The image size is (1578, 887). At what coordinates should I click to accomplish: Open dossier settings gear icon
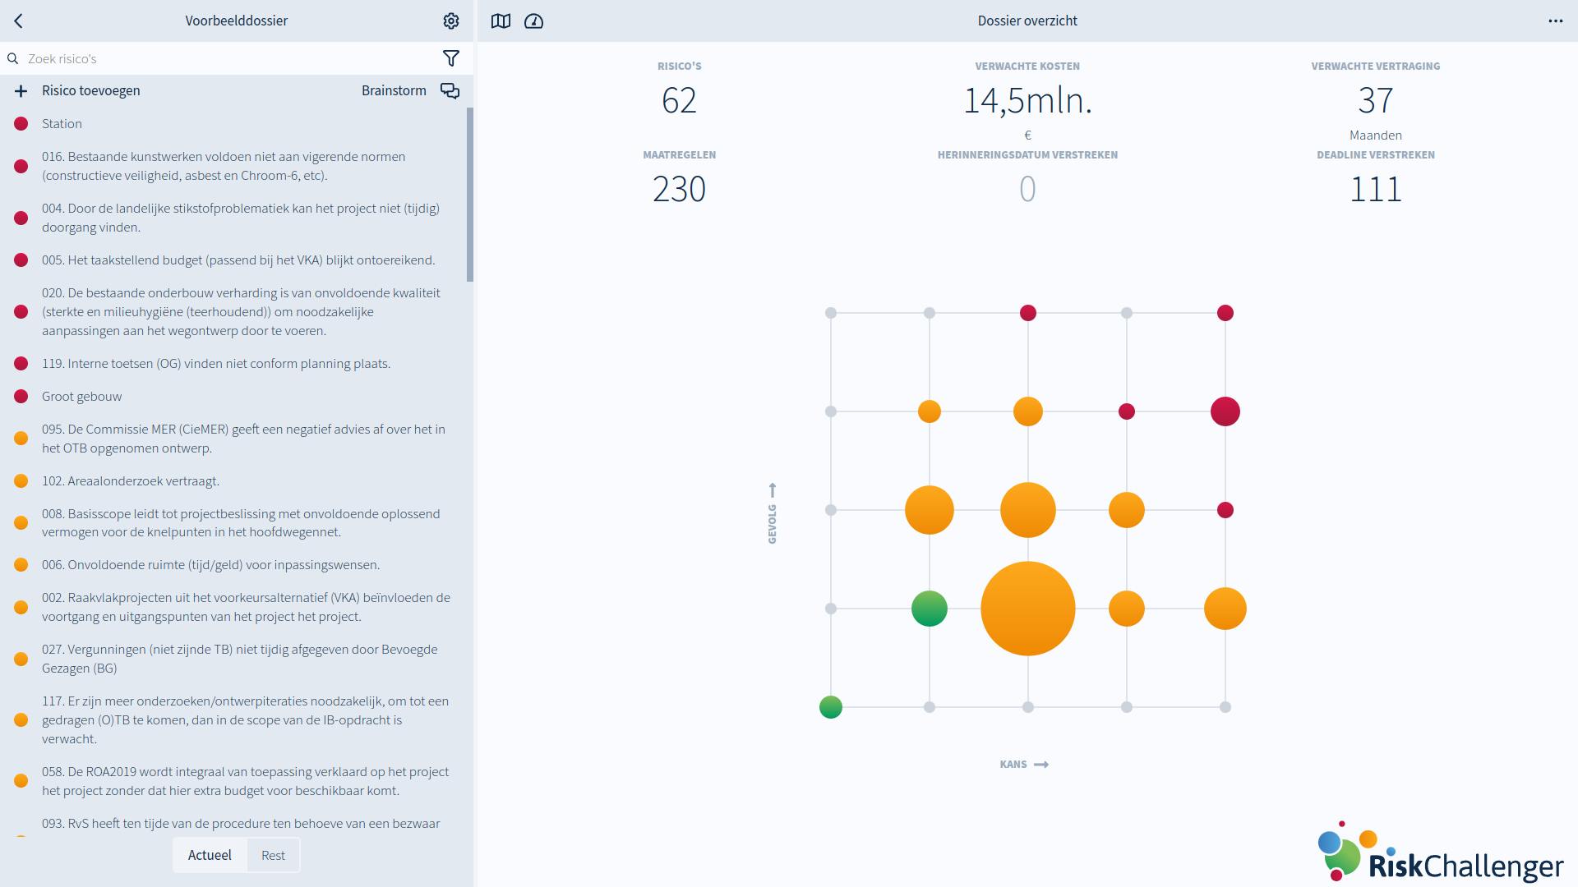(450, 21)
